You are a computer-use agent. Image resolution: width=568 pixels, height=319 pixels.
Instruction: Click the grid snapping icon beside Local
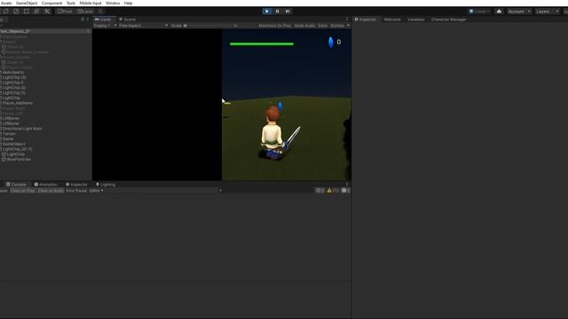pyautogui.click(x=100, y=12)
